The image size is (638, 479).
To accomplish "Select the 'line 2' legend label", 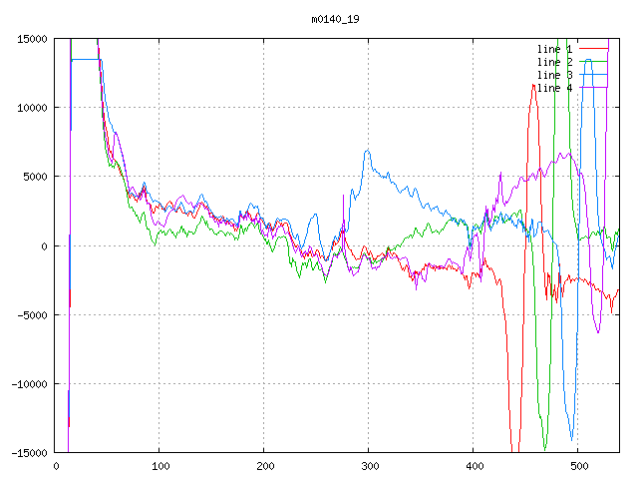I will click(554, 62).
